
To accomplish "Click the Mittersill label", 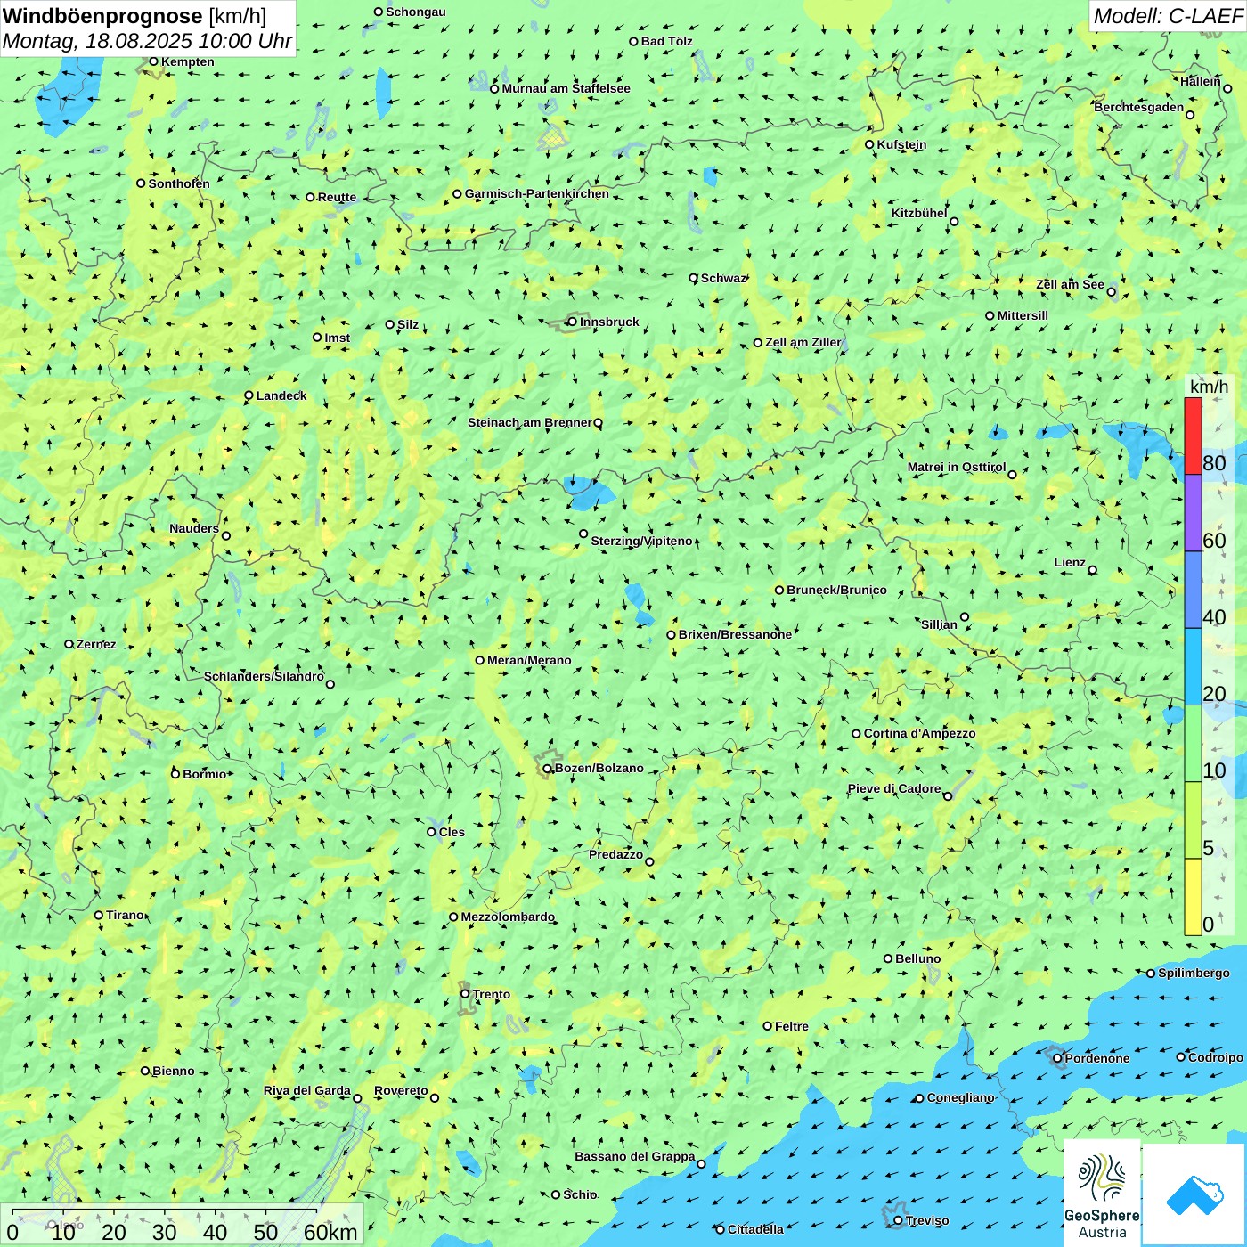I will tap(1023, 315).
